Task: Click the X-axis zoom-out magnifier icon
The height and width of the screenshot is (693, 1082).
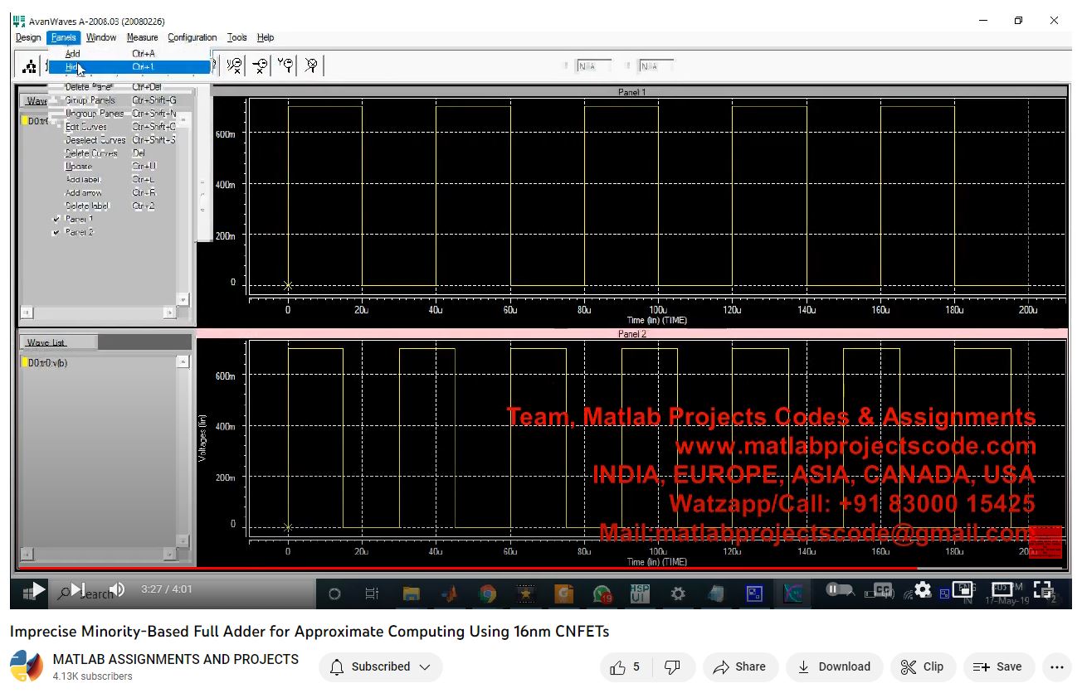Action: pyautogui.click(x=260, y=65)
